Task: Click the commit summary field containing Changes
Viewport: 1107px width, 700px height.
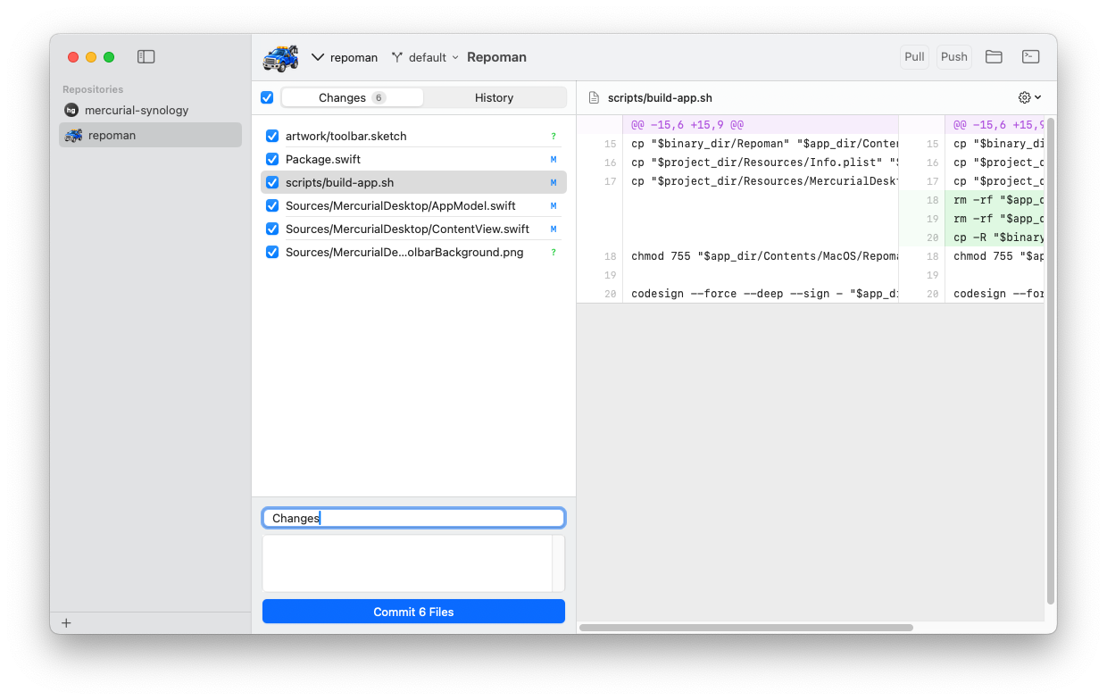Action: click(413, 518)
